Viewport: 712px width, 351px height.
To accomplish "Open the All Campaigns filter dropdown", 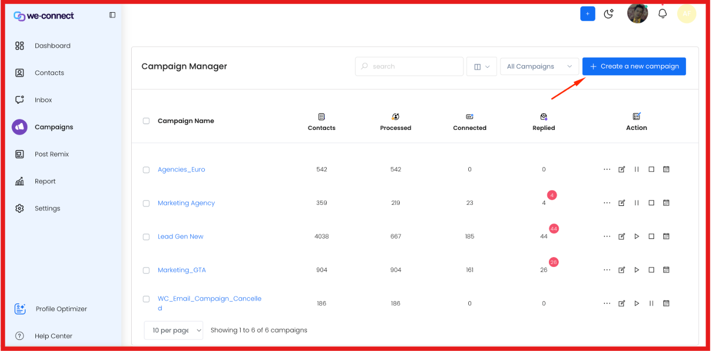I will (538, 66).
